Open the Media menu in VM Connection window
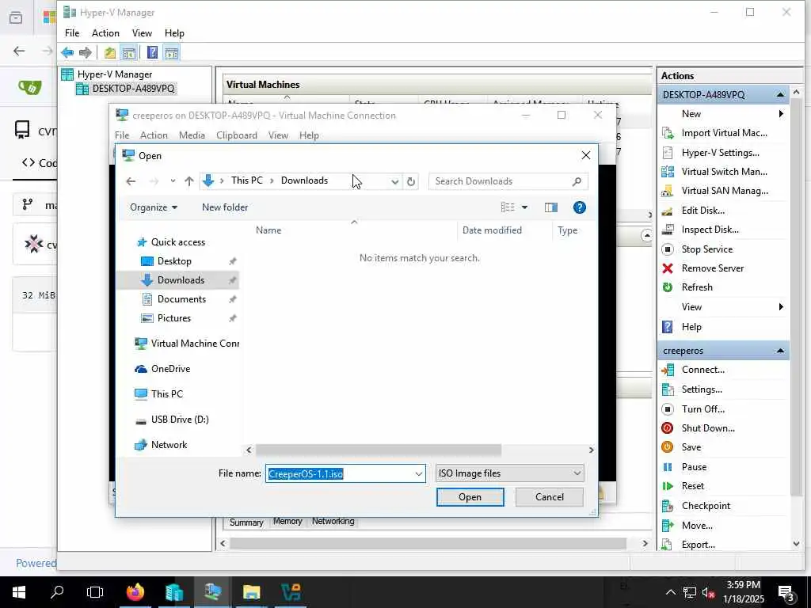Image resolution: width=811 pixels, height=608 pixels. (x=192, y=135)
